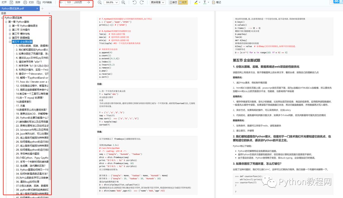Open outline item 32. 生成器, 迭代器的区别?
Screen dimensions: 343x198
pyautogui.click(x=30, y=166)
